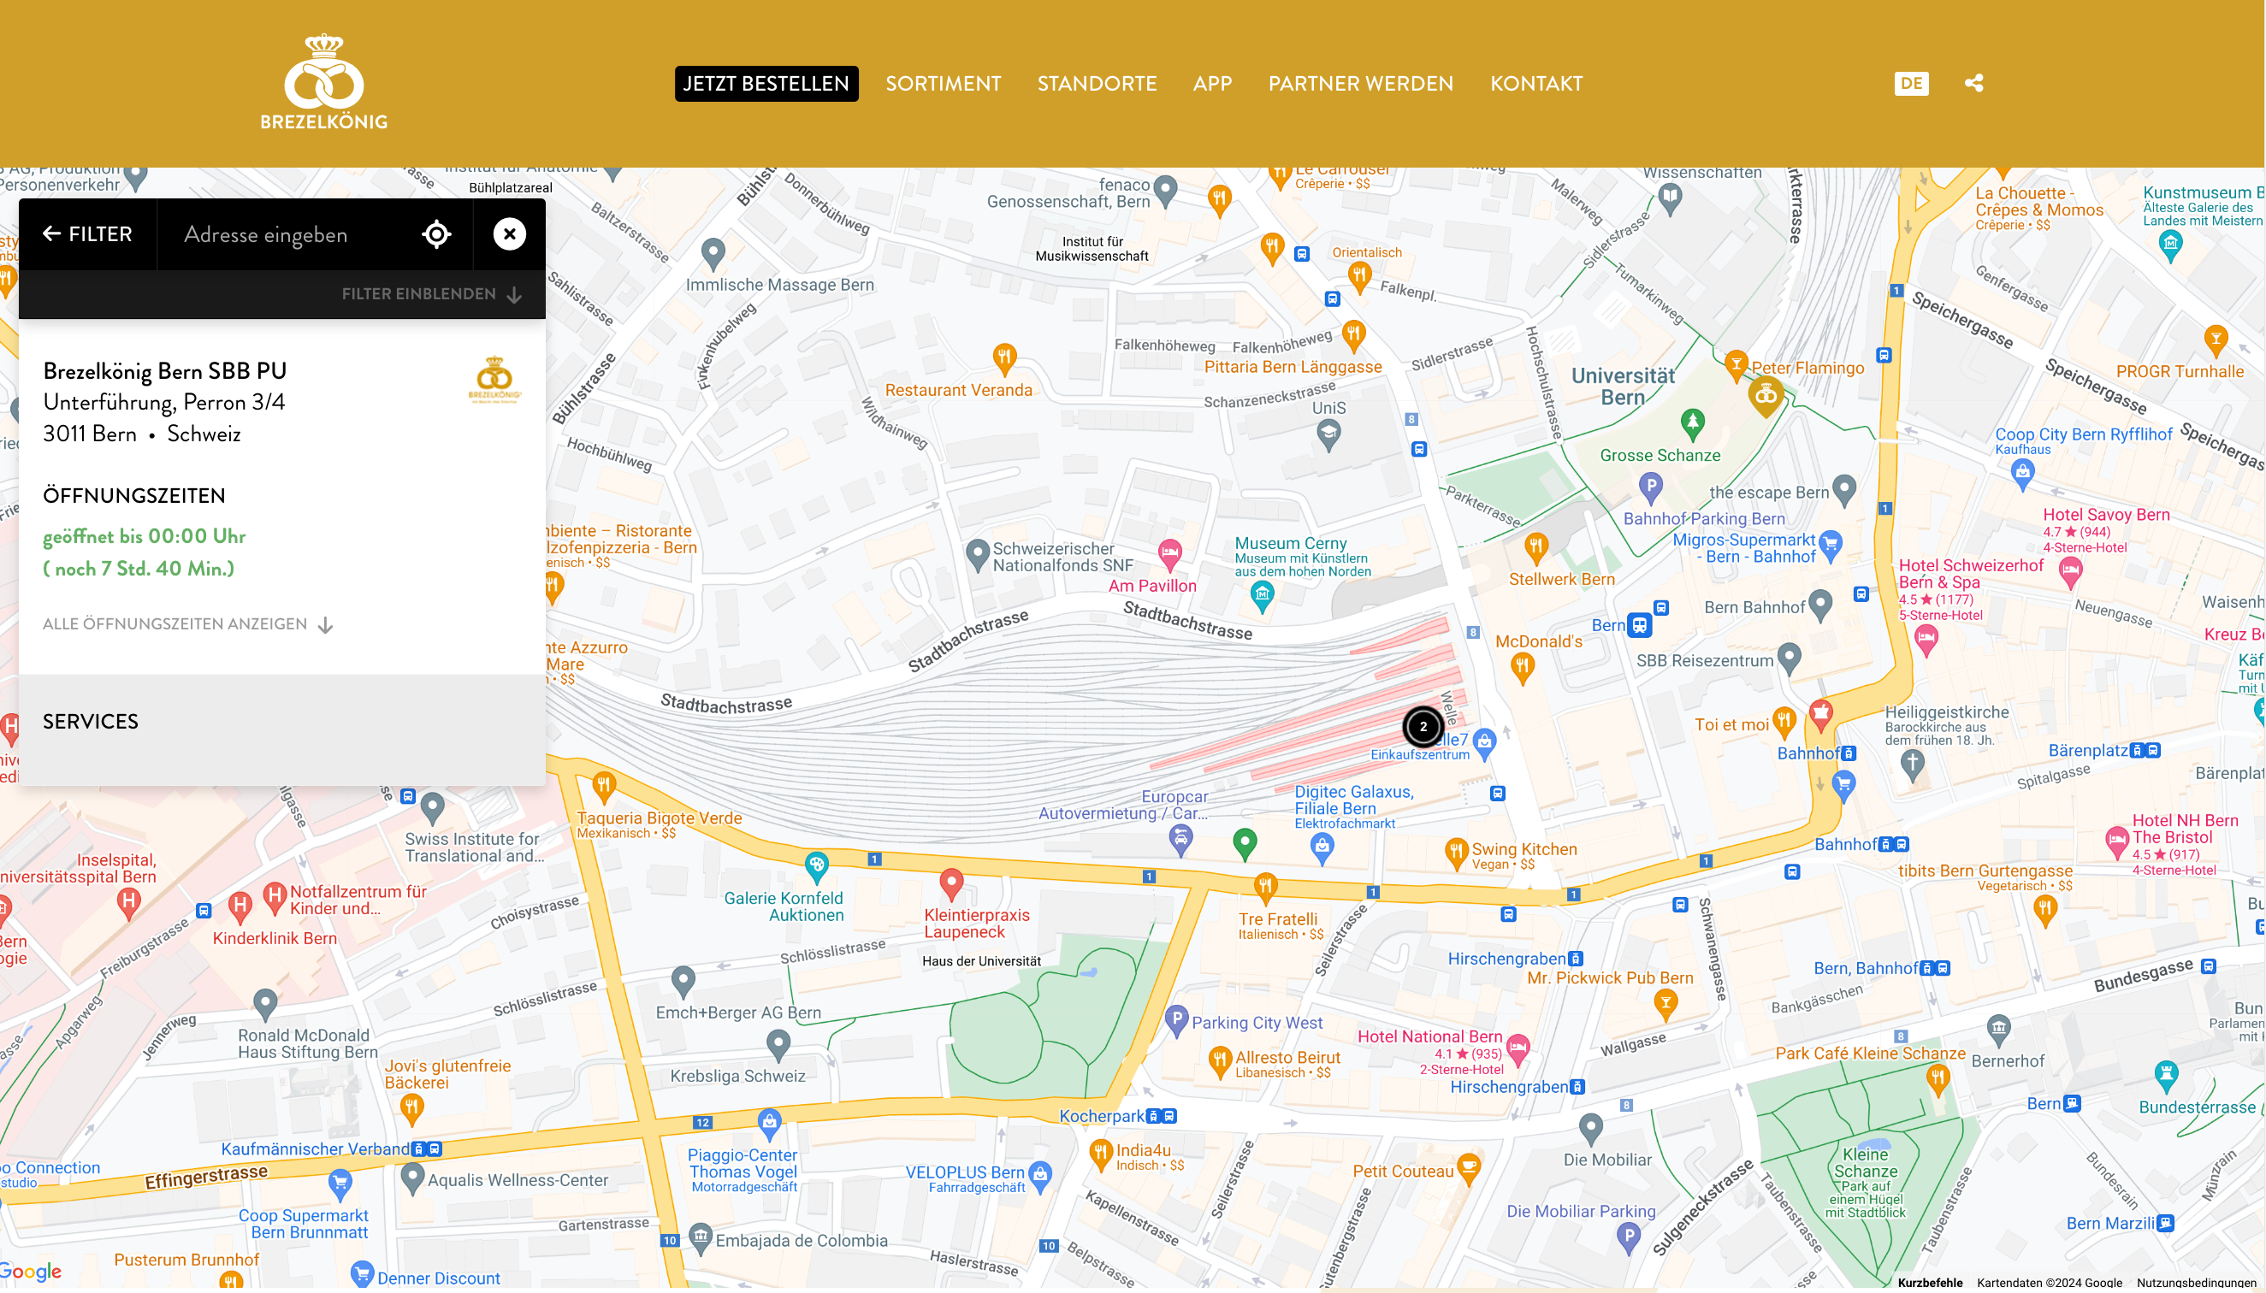Click the locate-me crosshair icon

[x=436, y=234]
